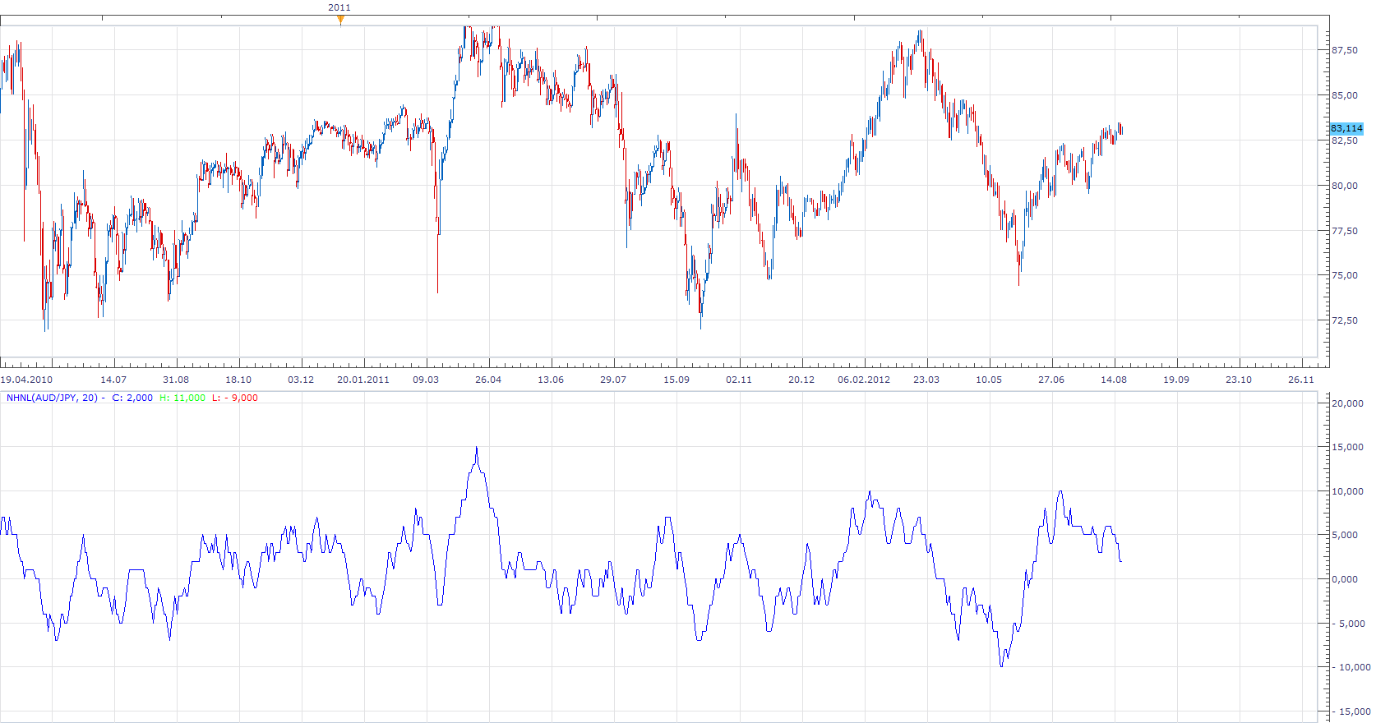Click the 26.11 date on time axis
This screenshot has height=723, width=1376.
pyautogui.click(x=1301, y=380)
